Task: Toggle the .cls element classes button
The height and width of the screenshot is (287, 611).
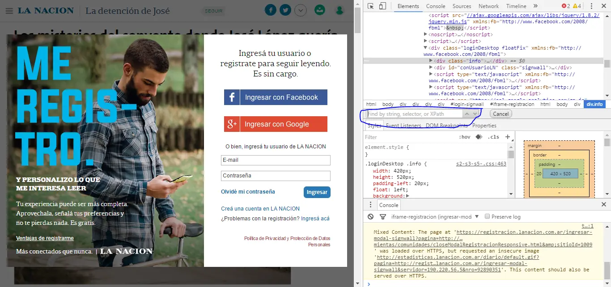Action: tap(493, 137)
